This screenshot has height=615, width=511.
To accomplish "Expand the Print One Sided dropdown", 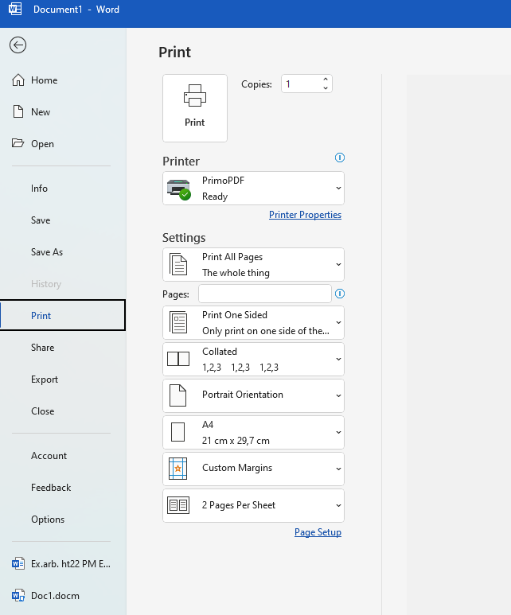I will click(254, 322).
